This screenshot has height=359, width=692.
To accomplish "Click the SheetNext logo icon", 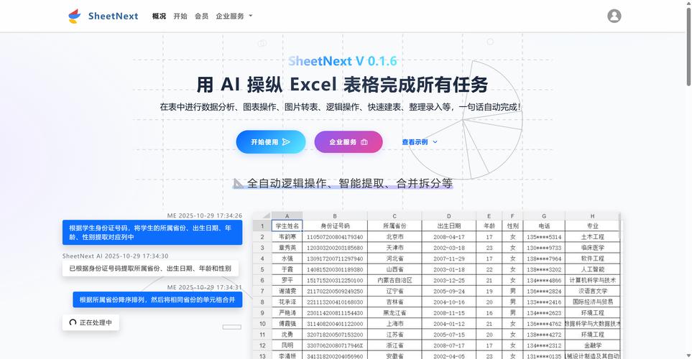I will pyautogui.click(x=74, y=17).
